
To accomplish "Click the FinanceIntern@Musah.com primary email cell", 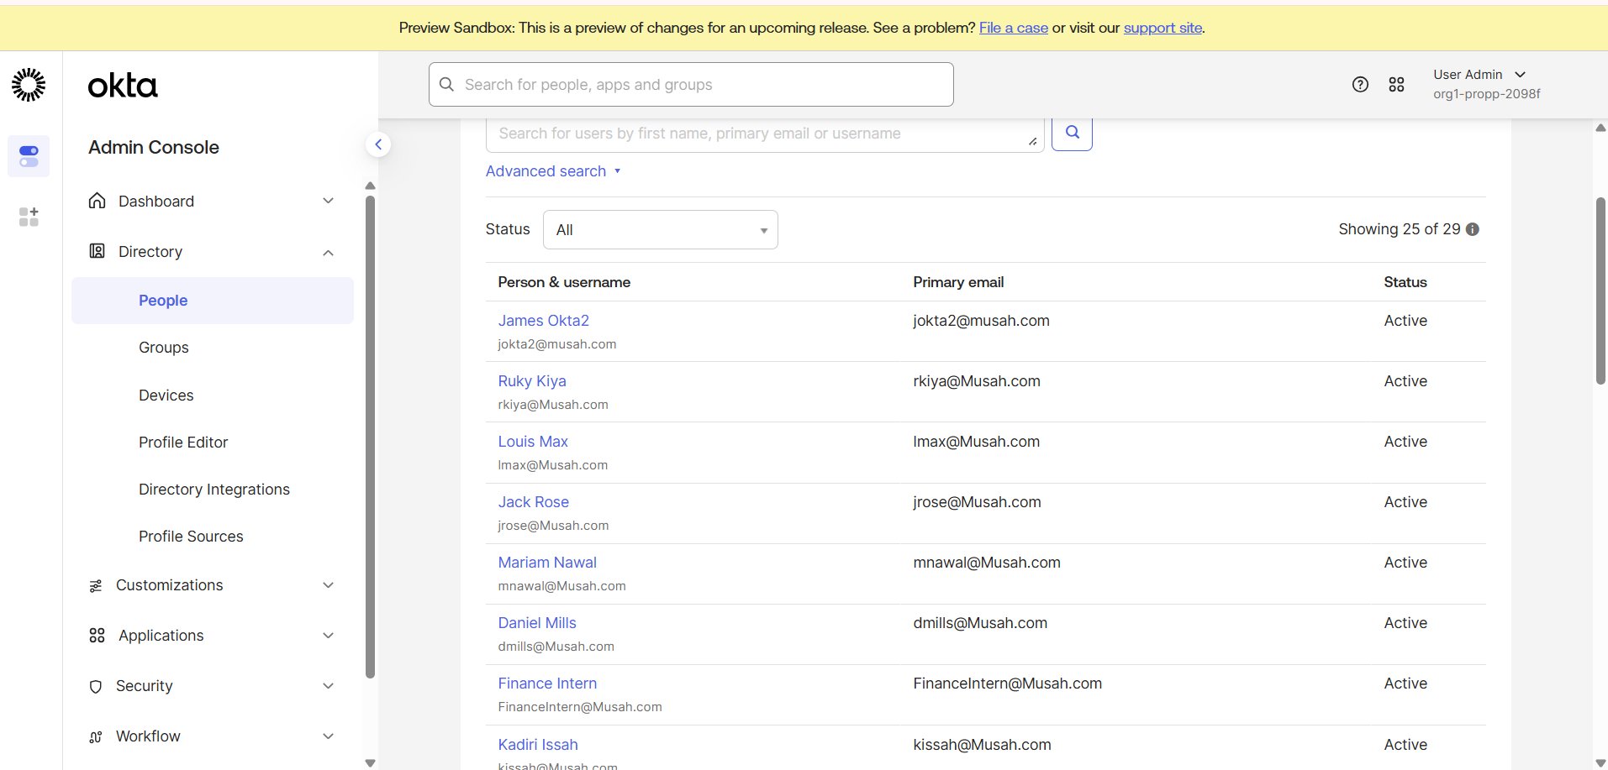I will pos(1007,684).
